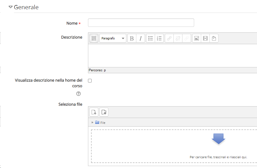
Task: Collapse the Generale section
Action: point(11,7)
